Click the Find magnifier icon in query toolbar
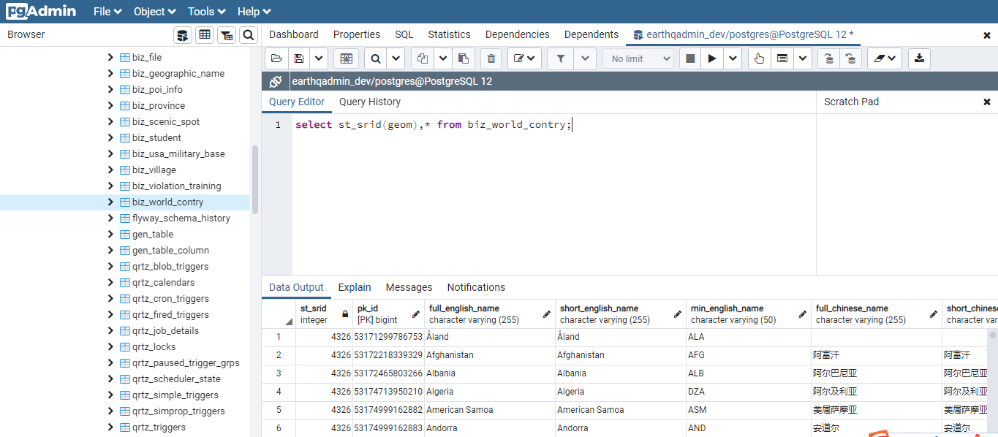This screenshot has height=437, width=998. pos(375,58)
